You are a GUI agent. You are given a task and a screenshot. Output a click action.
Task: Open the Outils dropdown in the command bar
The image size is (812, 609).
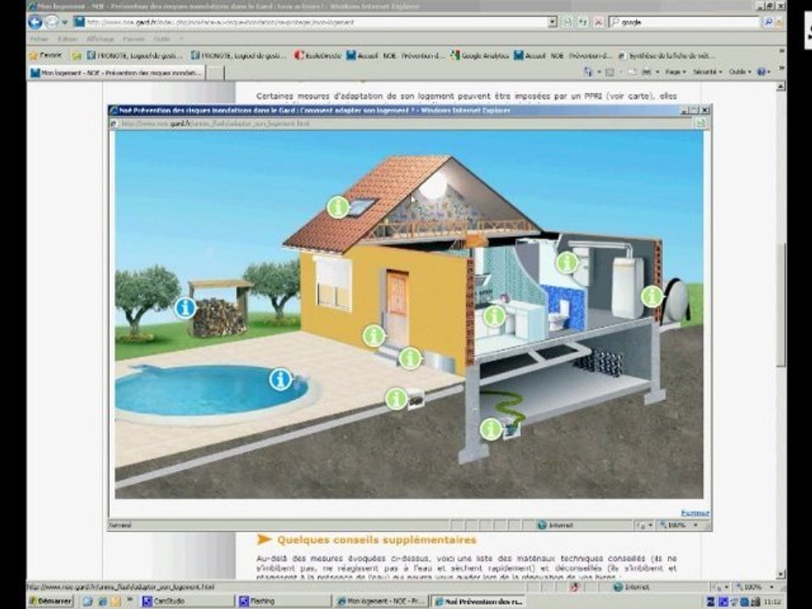pyautogui.click(x=739, y=72)
